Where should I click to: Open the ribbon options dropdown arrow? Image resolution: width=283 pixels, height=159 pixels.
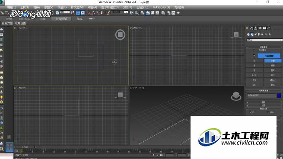click(x=94, y=19)
